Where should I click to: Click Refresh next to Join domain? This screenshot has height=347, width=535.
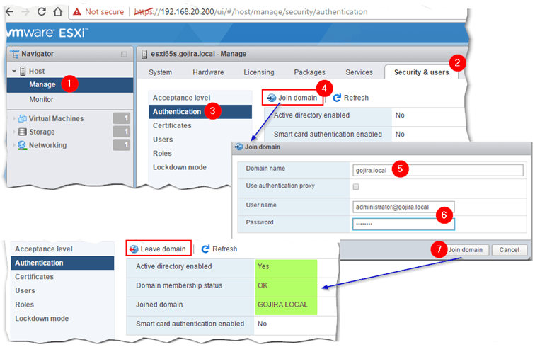click(x=351, y=98)
